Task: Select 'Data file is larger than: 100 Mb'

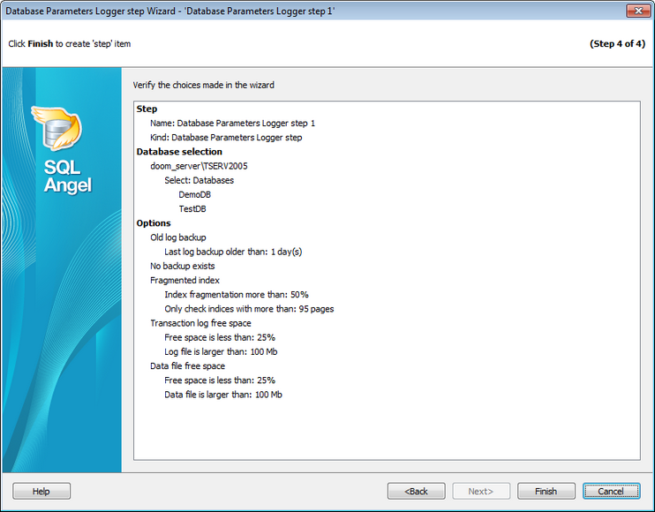Action: pos(223,395)
